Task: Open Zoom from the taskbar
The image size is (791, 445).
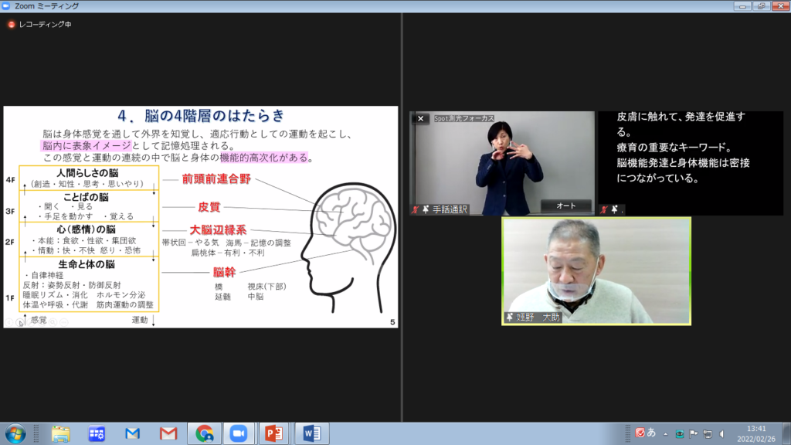Action: click(237, 433)
